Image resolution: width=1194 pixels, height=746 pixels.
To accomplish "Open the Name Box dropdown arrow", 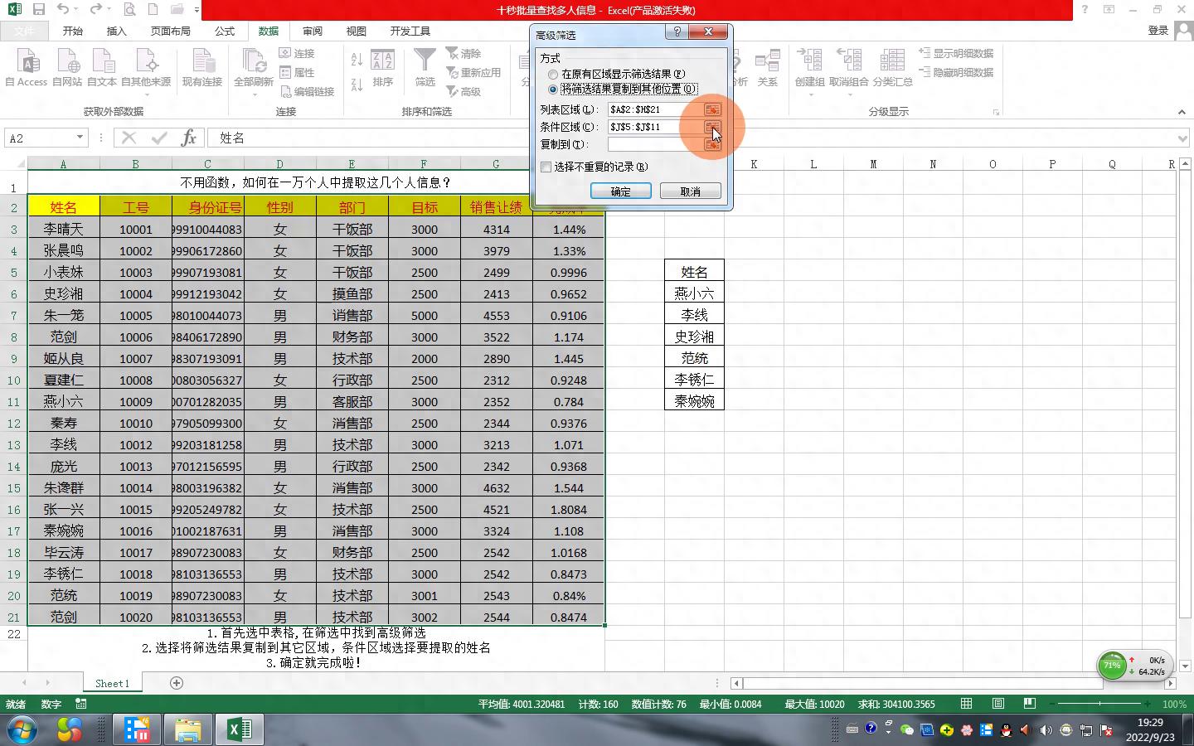I will [x=80, y=138].
